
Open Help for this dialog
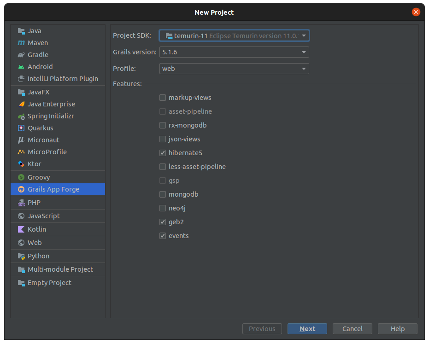(398, 329)
